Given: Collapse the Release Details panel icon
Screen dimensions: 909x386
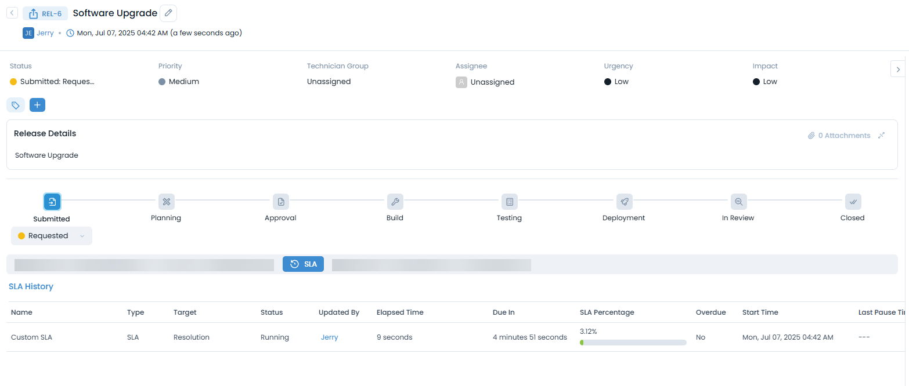Looking at the screenshot, I should [x=881, y=136].
